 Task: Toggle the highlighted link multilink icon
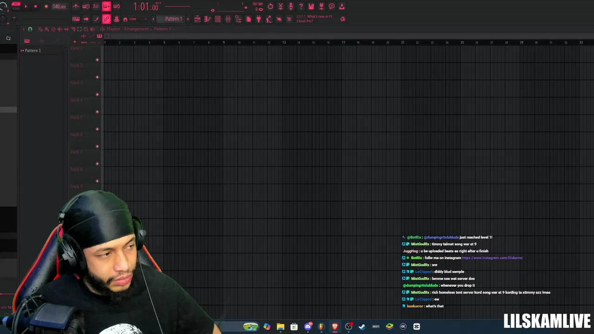tap(106, 19)
